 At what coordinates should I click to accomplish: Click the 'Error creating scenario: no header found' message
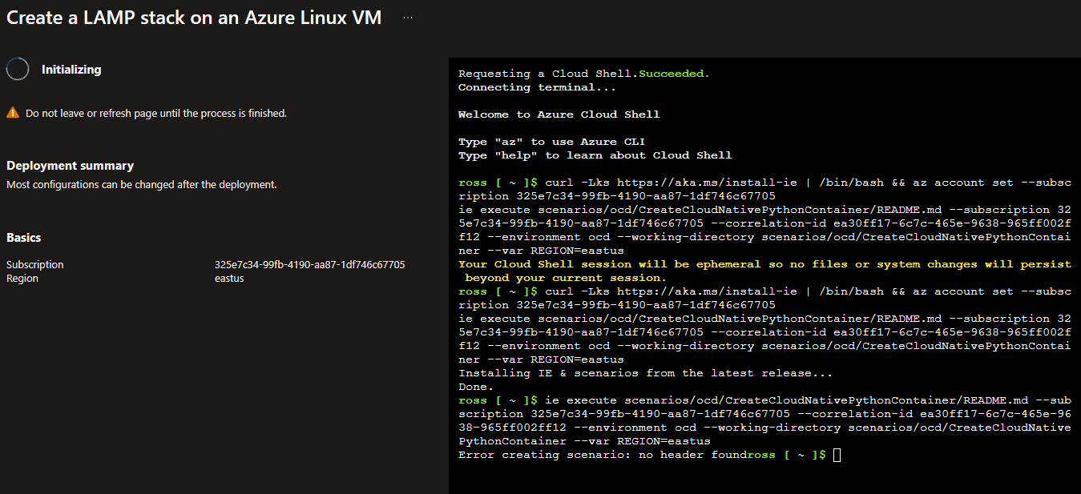603,455
